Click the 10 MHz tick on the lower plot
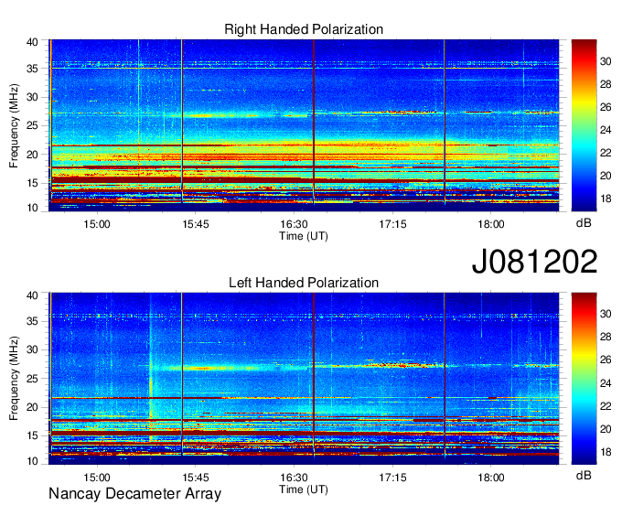The image size is (622, 505). (32, 461)
